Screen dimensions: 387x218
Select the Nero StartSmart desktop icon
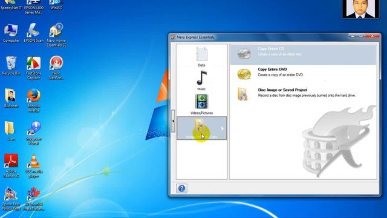click(x=56, y=68)
